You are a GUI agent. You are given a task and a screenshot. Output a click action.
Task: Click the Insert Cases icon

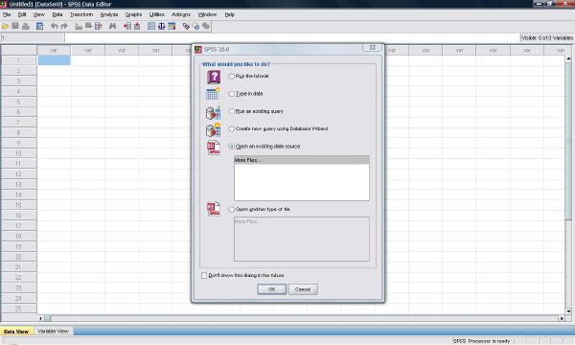(x=127, y=26)
